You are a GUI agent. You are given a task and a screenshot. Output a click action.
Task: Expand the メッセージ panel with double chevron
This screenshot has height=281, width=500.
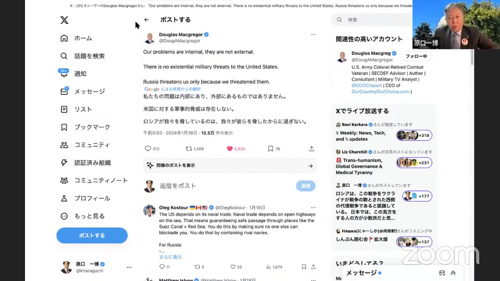pos(453,273)
